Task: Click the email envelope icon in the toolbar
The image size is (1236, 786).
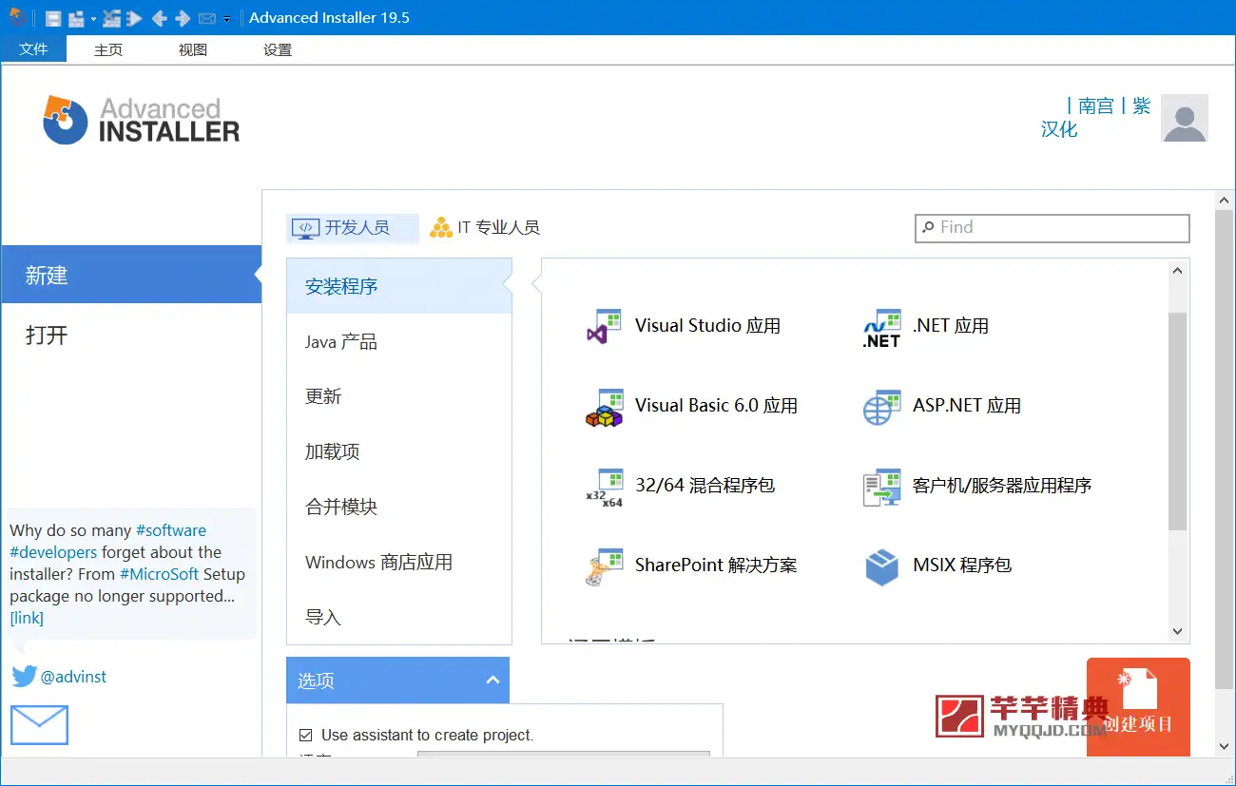Action: pos(207,17)
